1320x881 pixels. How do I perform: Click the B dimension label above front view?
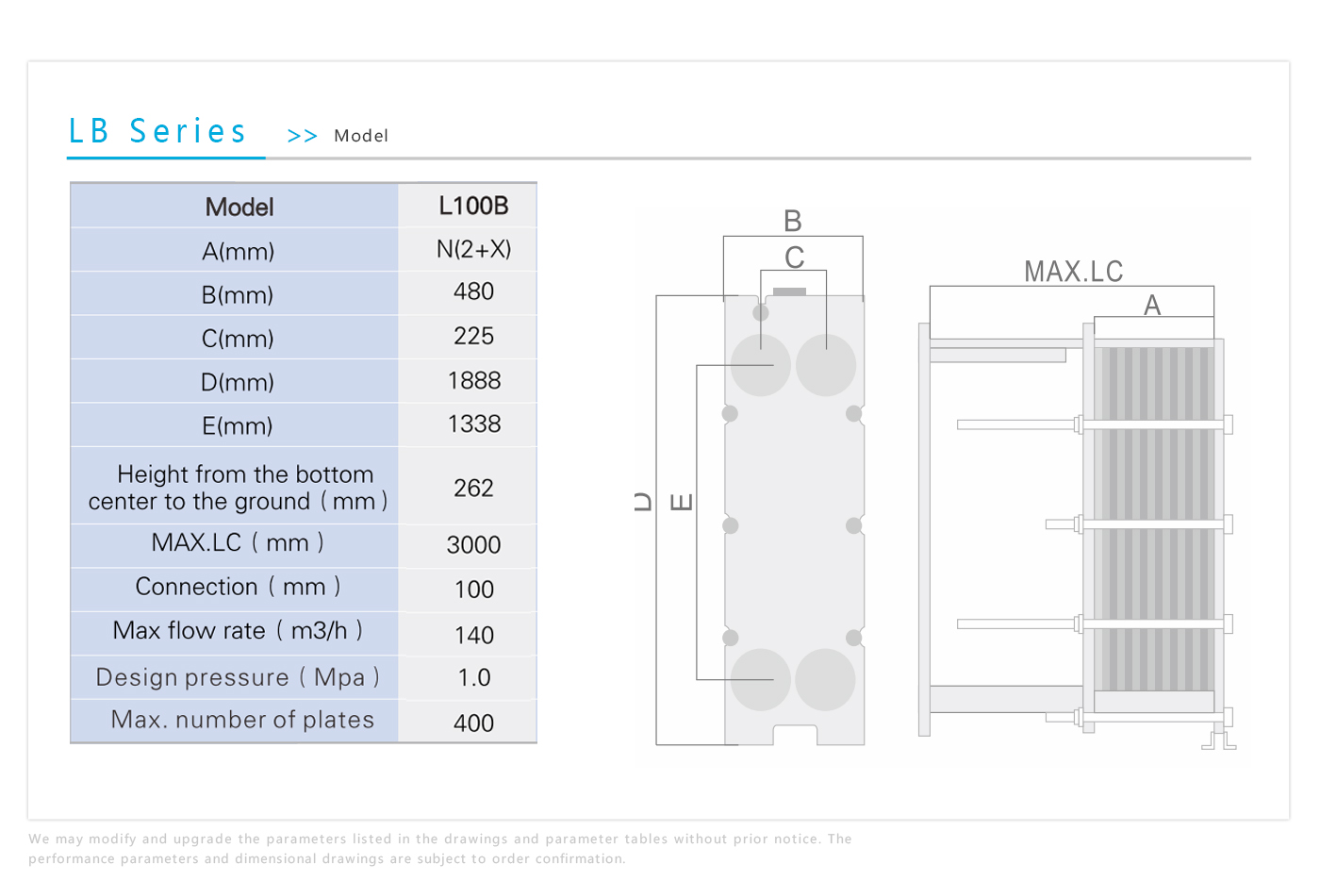point(792,221)
